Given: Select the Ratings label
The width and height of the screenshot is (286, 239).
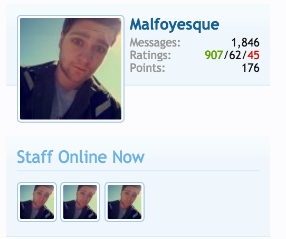Looking at the screenshot, I should pos(150,56).
